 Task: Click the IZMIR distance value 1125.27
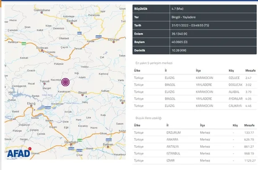[x=249, y=160]
